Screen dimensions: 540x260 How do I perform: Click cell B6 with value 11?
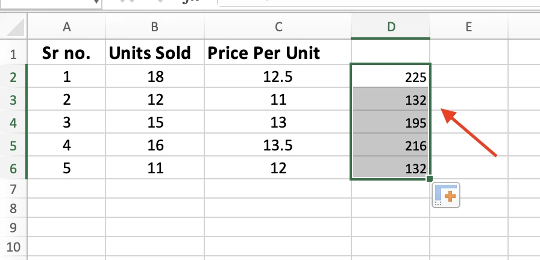click(155, 169)
